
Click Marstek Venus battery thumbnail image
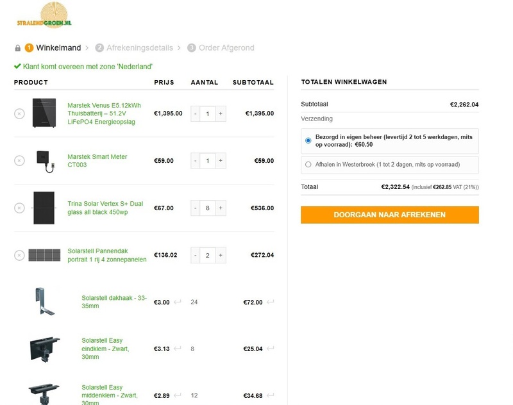tap(44, 113)
